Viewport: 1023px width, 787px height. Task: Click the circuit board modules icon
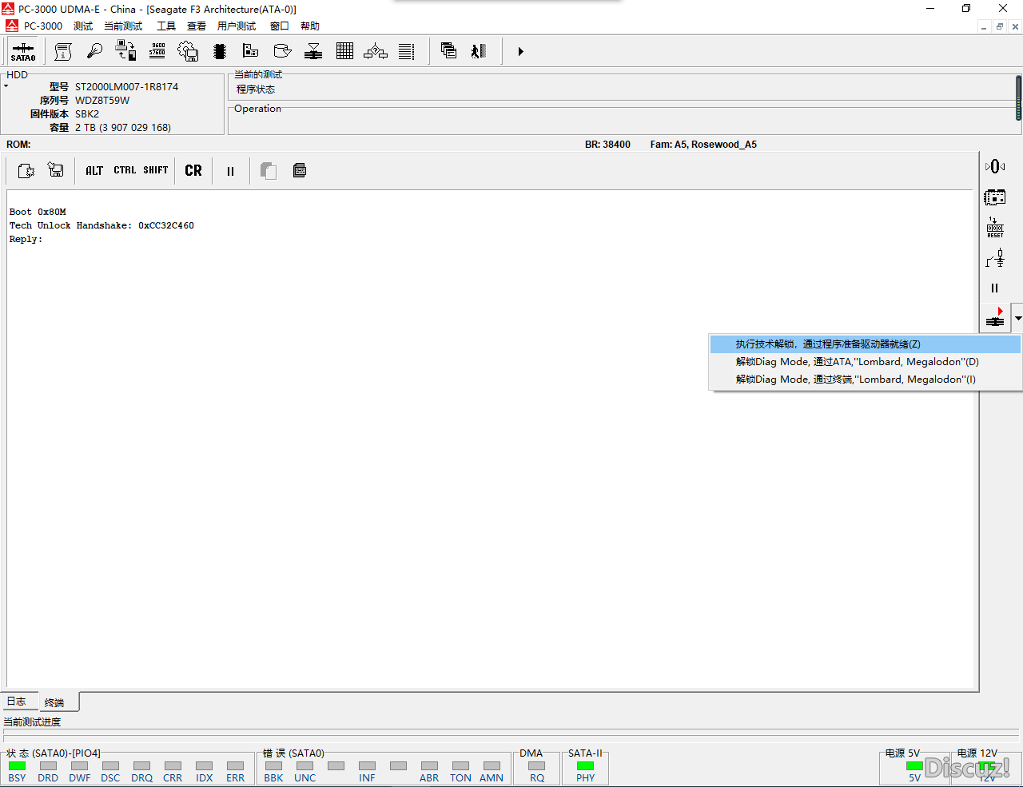click(251, 51)
